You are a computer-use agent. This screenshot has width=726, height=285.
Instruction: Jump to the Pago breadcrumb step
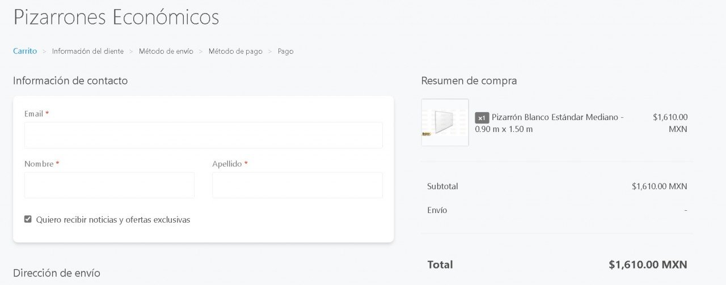tap(285, 51)
